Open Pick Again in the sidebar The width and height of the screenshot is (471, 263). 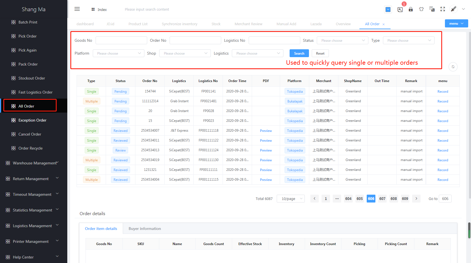pos(27,50)
